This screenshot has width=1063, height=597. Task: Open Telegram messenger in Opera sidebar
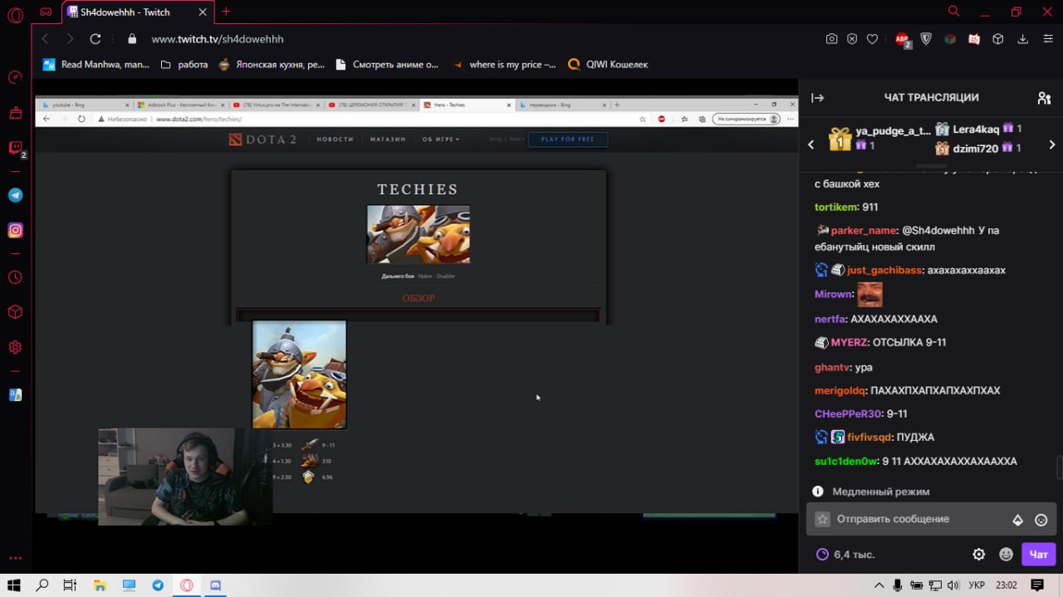click(15, 195)
